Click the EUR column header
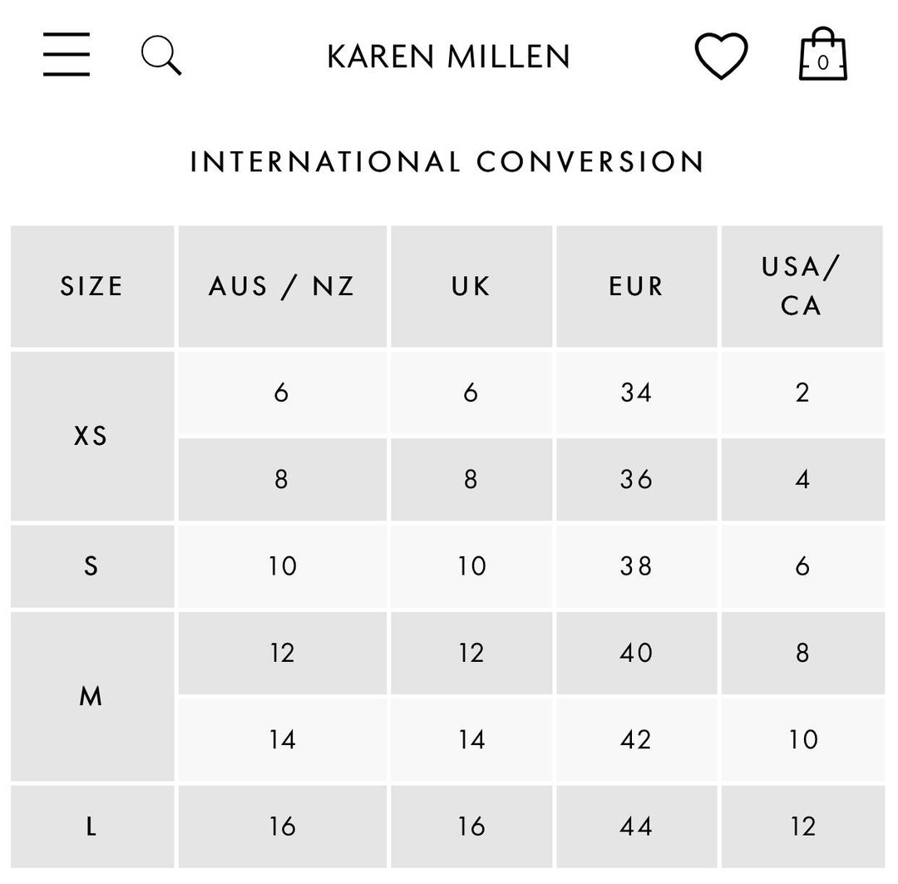This screenshot has height=884, width=898. point(636,285)
